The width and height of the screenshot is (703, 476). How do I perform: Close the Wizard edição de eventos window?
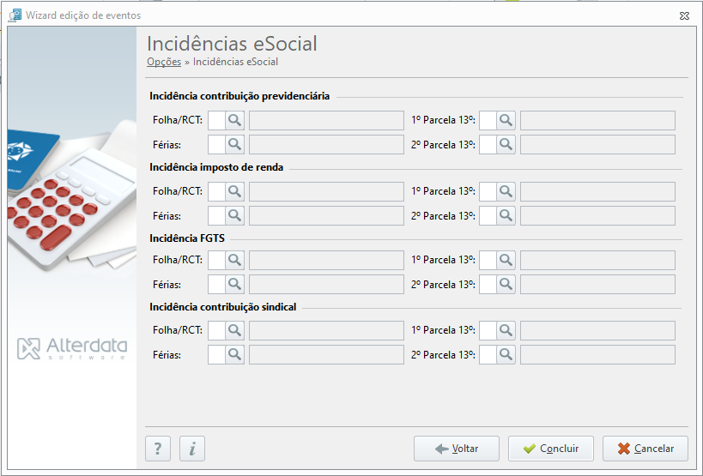[x=684, y=15]
